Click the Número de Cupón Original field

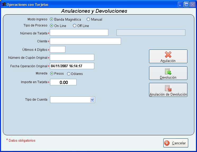pyautogui.click(x=72, y=57)
